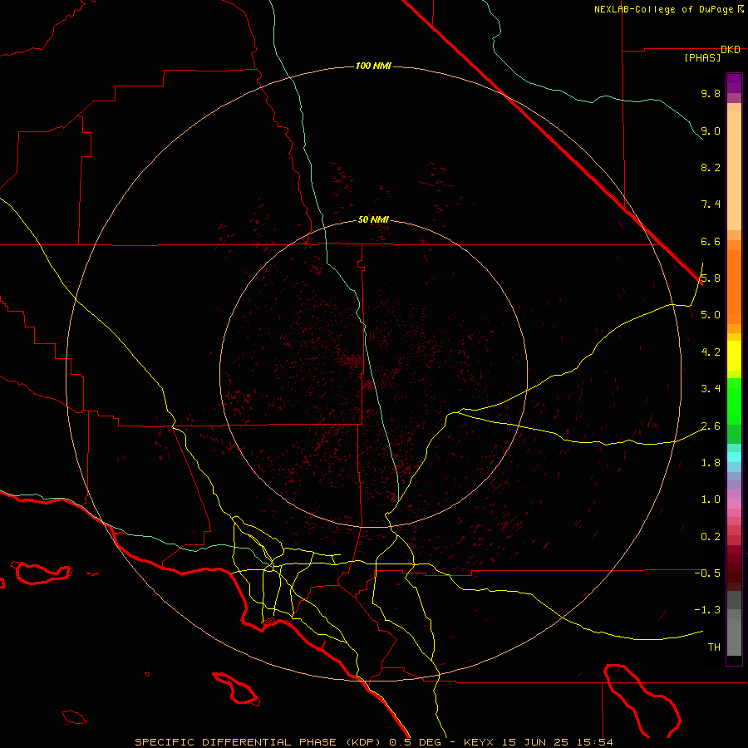This screenshot has height=748, width=748.
Task: Click the KEYX 15 JUN 25 timestamp
Action: point(538,742)
